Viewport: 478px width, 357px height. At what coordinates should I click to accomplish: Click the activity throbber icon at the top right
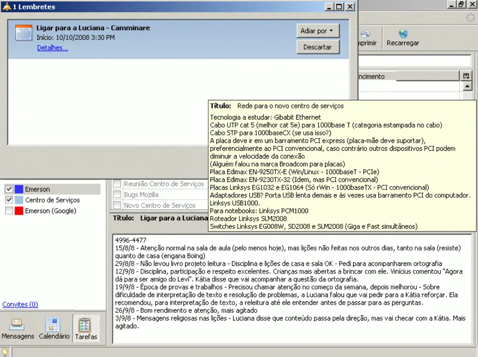click(471, 18)
